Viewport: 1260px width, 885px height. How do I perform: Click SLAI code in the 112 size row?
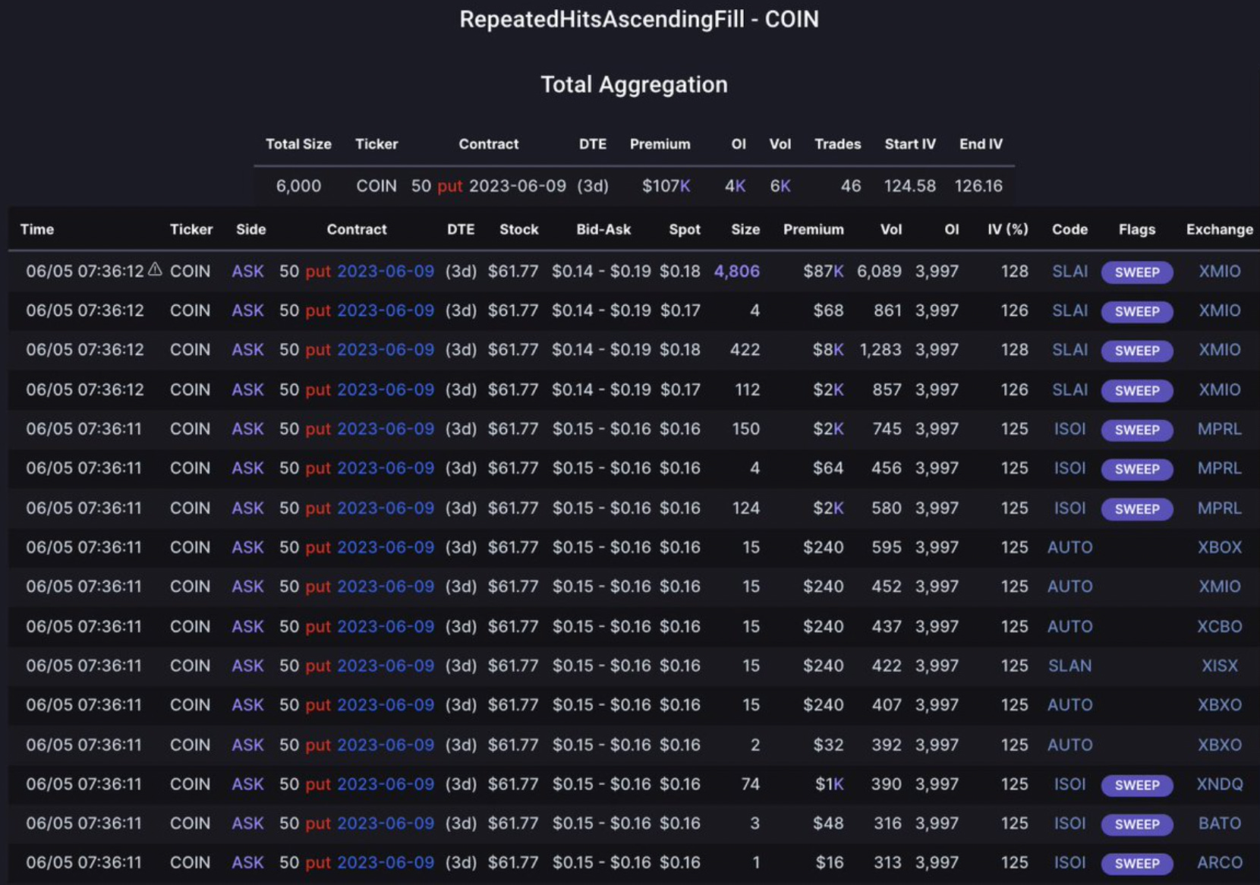(x=1069, y=389)
